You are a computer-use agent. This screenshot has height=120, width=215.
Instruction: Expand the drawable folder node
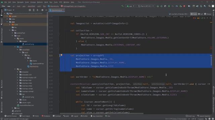(17, 72)
